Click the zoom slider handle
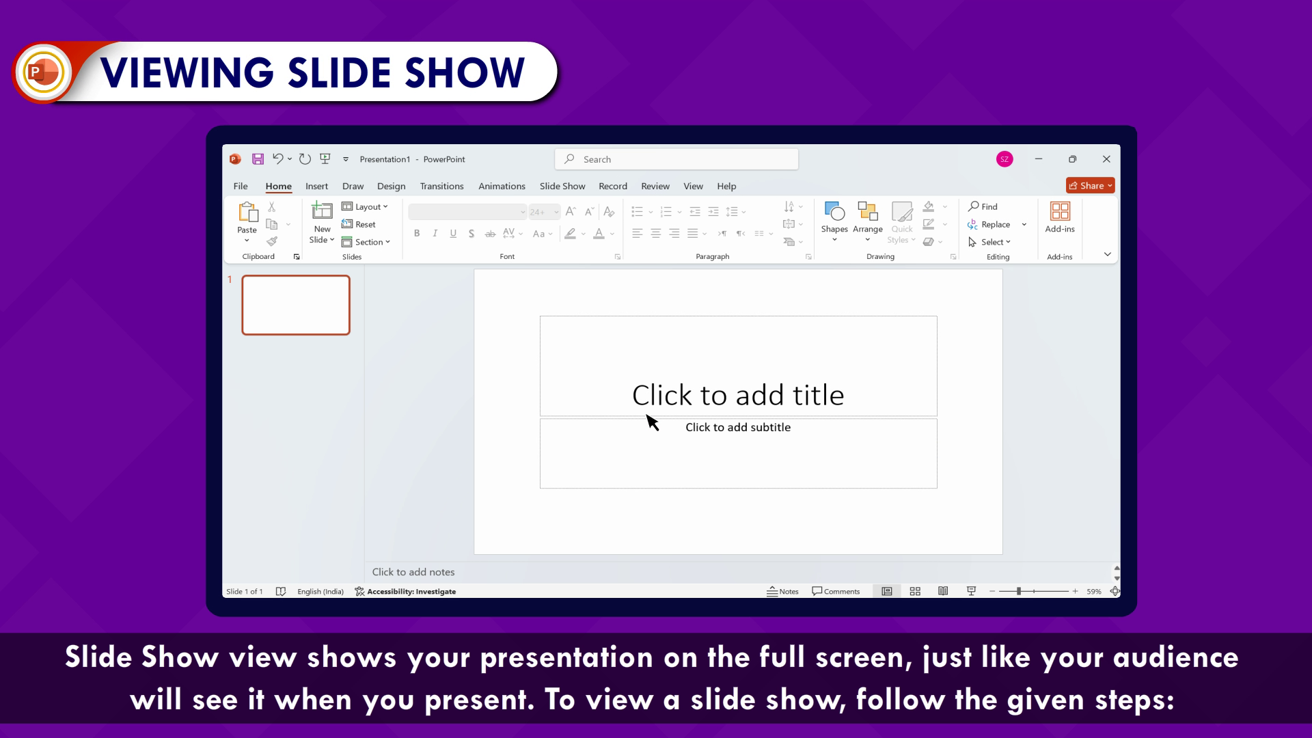The width and height of the screenshot is (1312, 738). point(1018,592)
